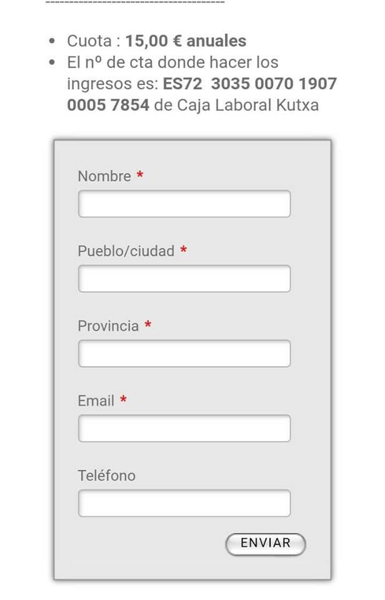The width and height of the screenshot is (385, 600).
Task: Select the Provincia label
Action: [108, 326]
